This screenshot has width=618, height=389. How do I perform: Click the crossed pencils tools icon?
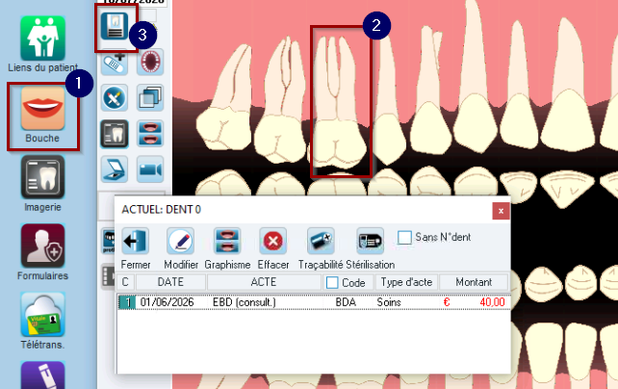click(115, 98)
